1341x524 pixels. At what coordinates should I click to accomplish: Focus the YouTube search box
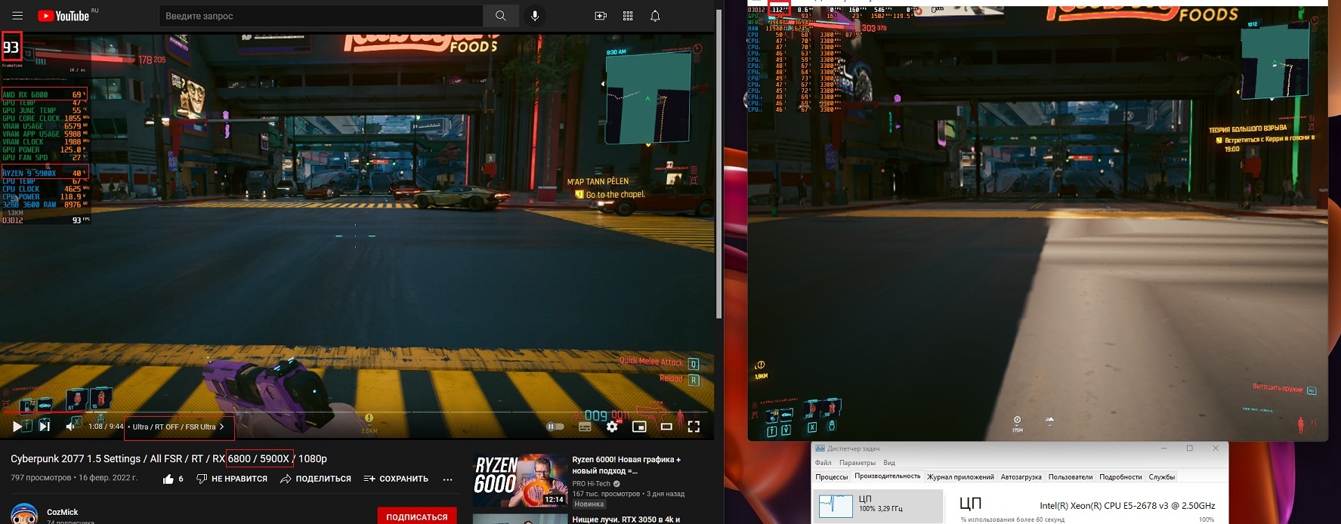[321, 16]
